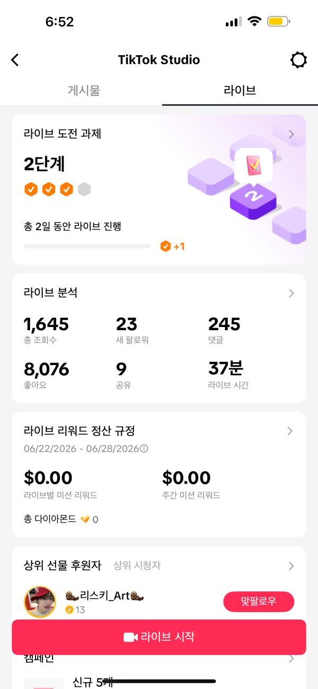Tap the orange +1 badge icon
318x689 pixels.
166,246
